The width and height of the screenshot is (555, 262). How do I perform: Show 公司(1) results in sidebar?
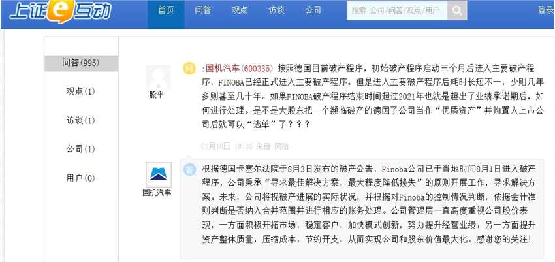[x=81, y=149]
